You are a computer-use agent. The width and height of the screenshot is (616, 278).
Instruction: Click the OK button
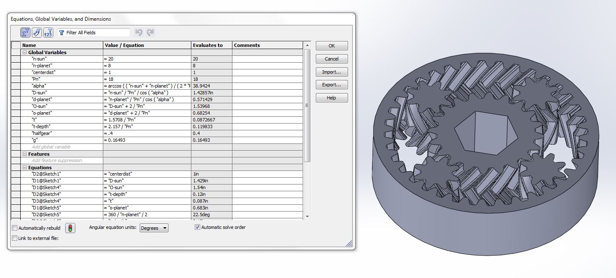point(331,46)
